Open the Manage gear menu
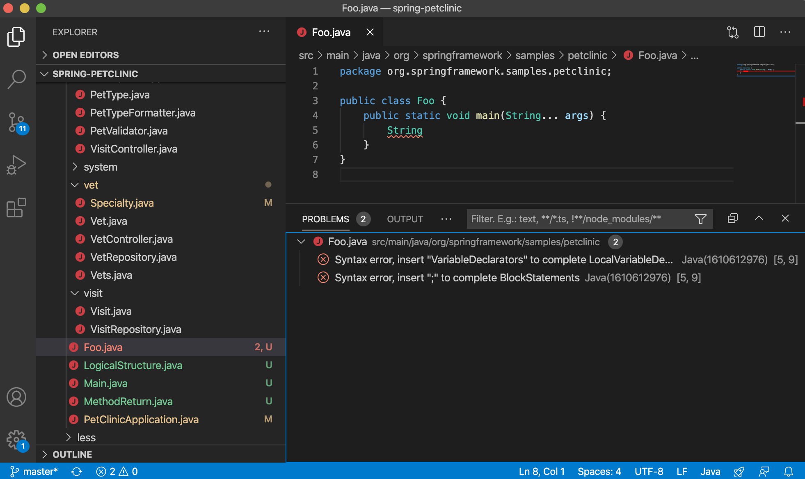The height and width of the screenshot is (479, 805). pyautogui.click(x=16, y=439)
